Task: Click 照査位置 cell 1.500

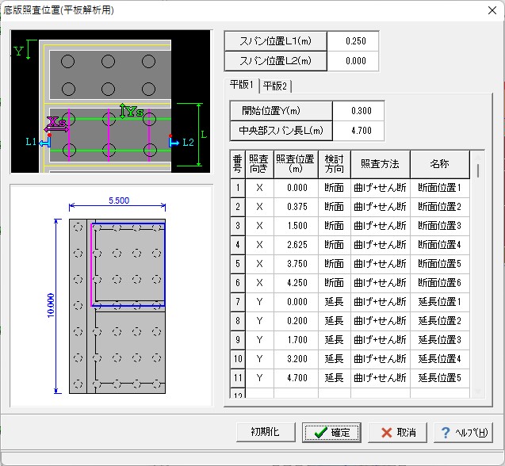Action: (296, 226)
